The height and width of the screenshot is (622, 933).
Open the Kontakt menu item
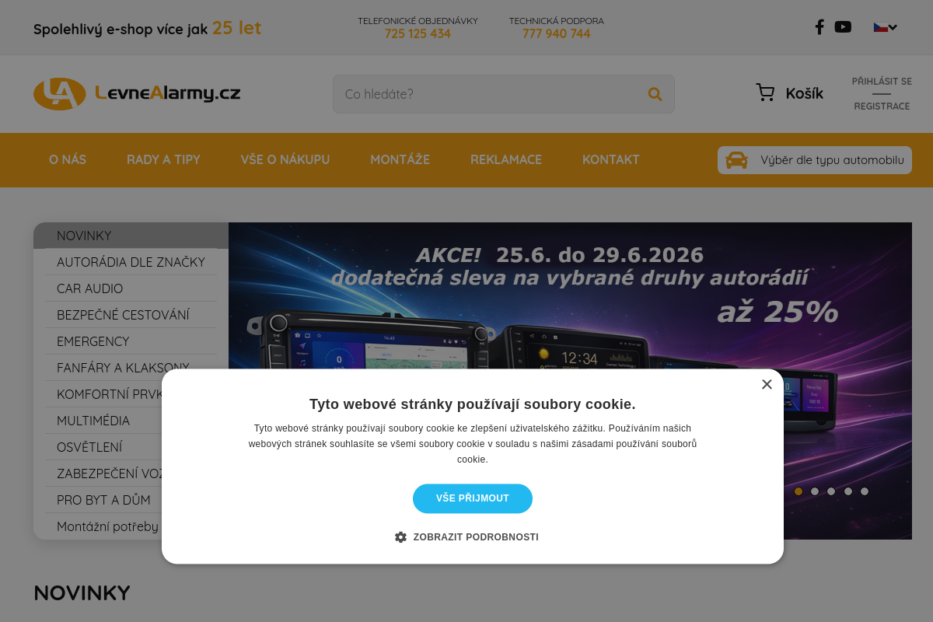click(x=611, y=159)
